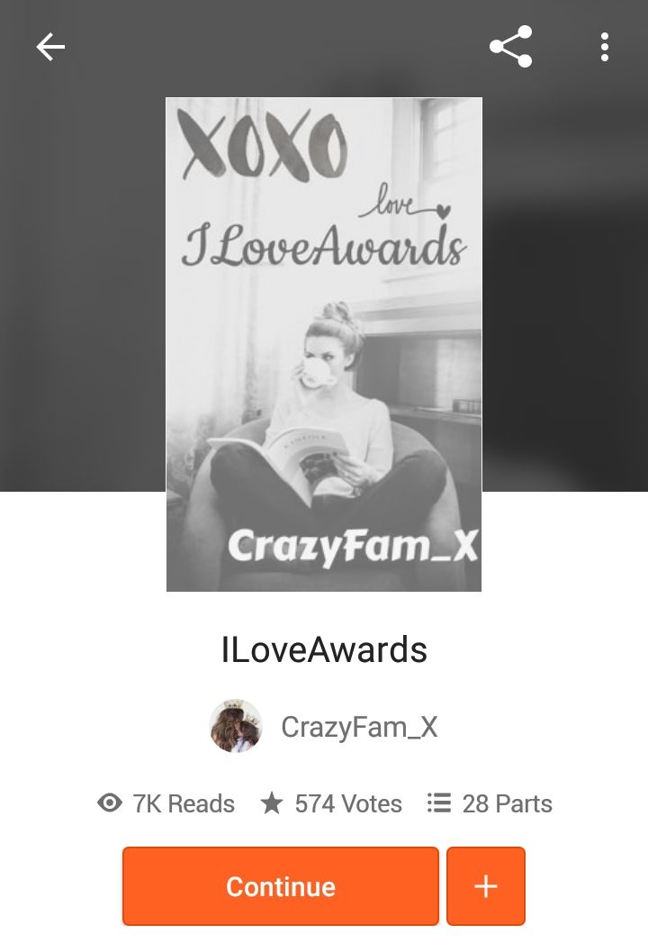Tap the star icon beside Votes
The width and height of the screenshot is (648, 952).
click(271, 803)
